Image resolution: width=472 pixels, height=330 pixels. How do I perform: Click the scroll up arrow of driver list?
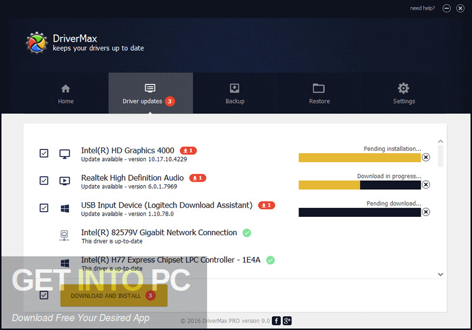pos(440,141)
